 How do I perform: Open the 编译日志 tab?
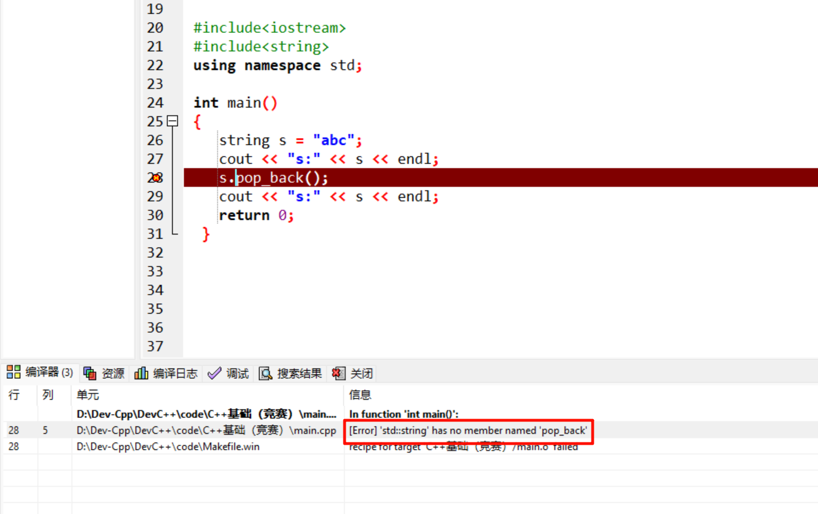pos(166,373)
